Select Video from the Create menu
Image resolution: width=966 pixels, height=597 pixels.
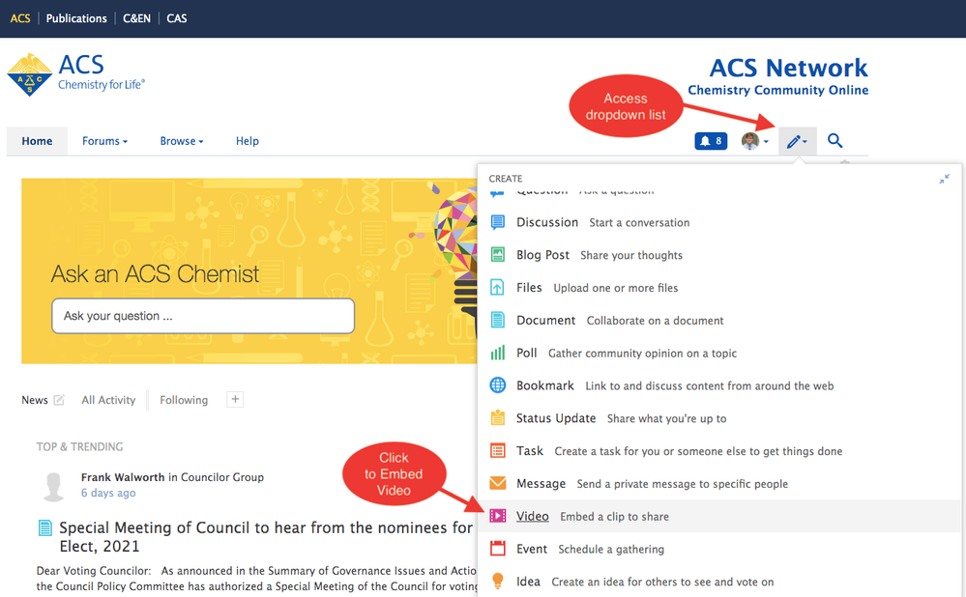[533, 517]
